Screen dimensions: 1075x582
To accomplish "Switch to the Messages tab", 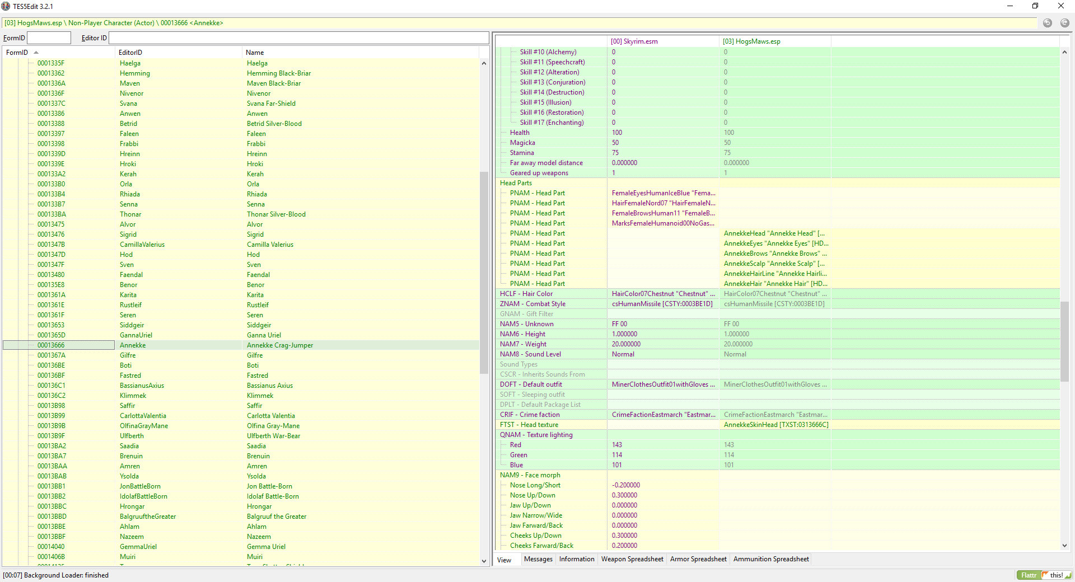I will 538,559.
